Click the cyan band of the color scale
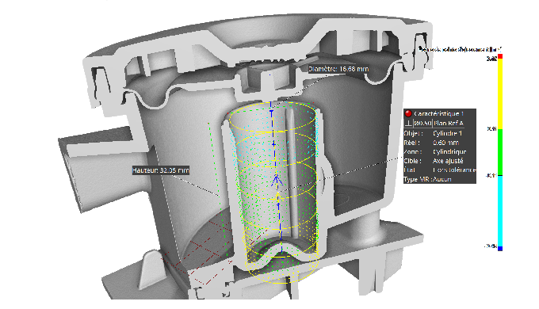Screen dimensions: 539x309 [500, 211]
